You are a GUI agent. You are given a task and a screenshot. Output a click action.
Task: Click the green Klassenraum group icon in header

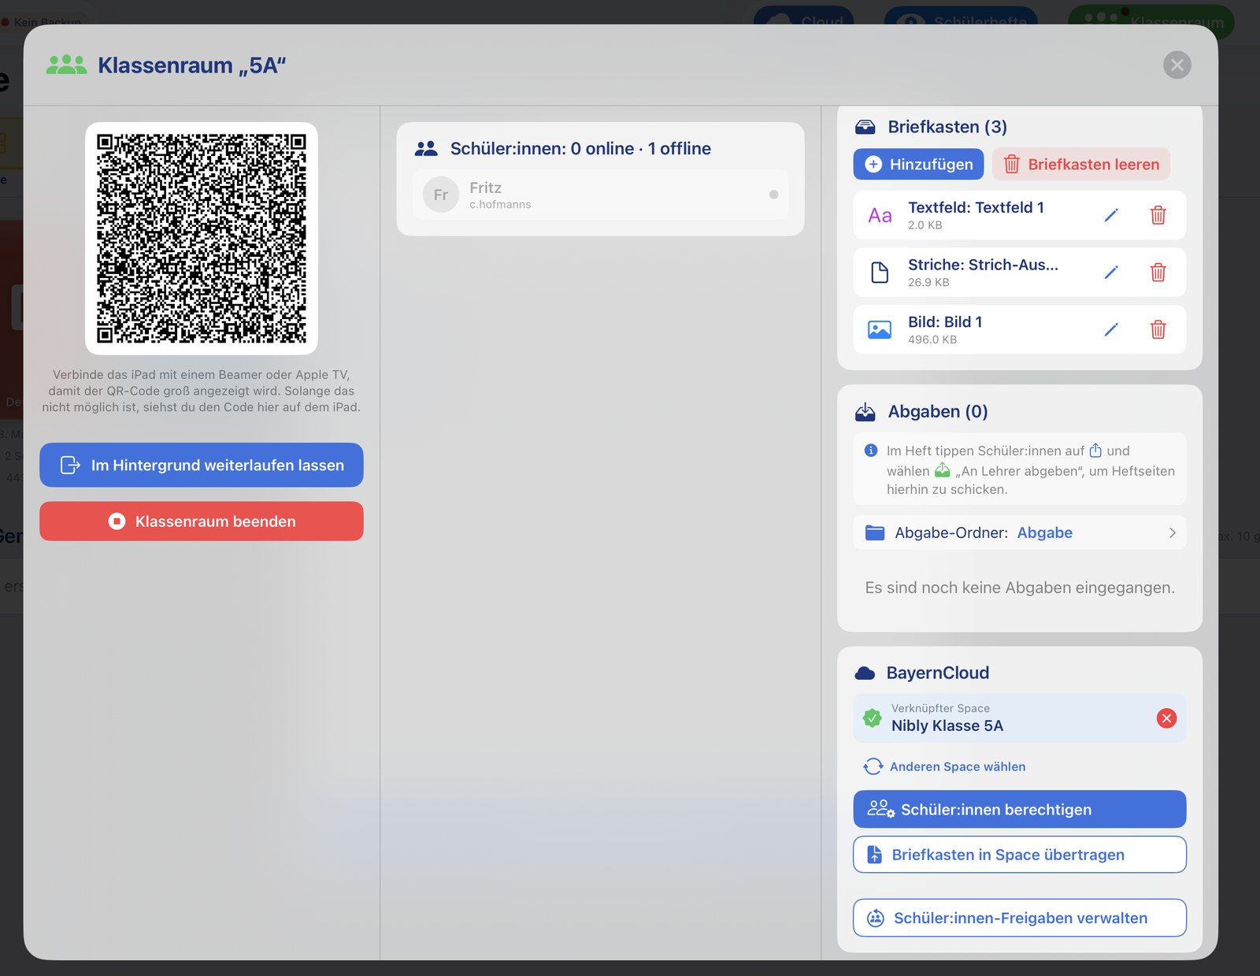point(66,65)
